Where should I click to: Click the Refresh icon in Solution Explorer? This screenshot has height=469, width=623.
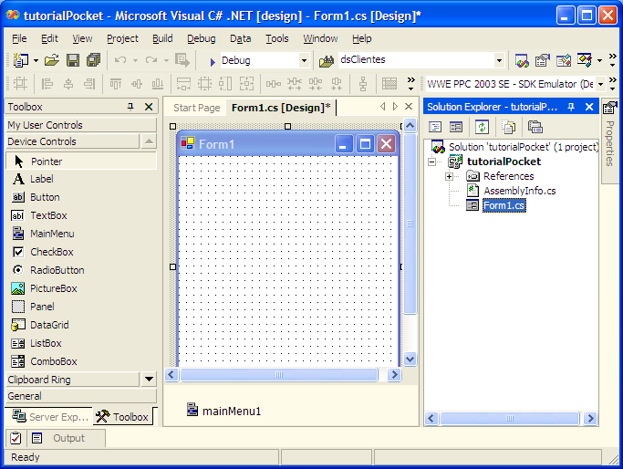click(x=482, y=127)
